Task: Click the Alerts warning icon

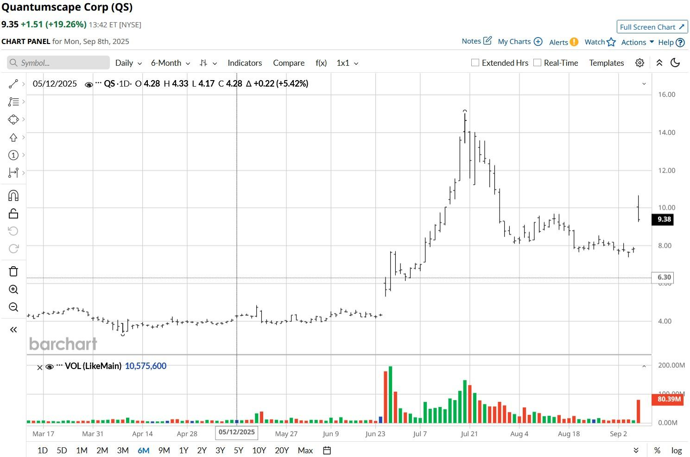Action: (x=574, y=42)
